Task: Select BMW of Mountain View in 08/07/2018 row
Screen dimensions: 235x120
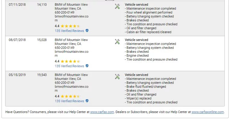Action: (x=71, y=40)
